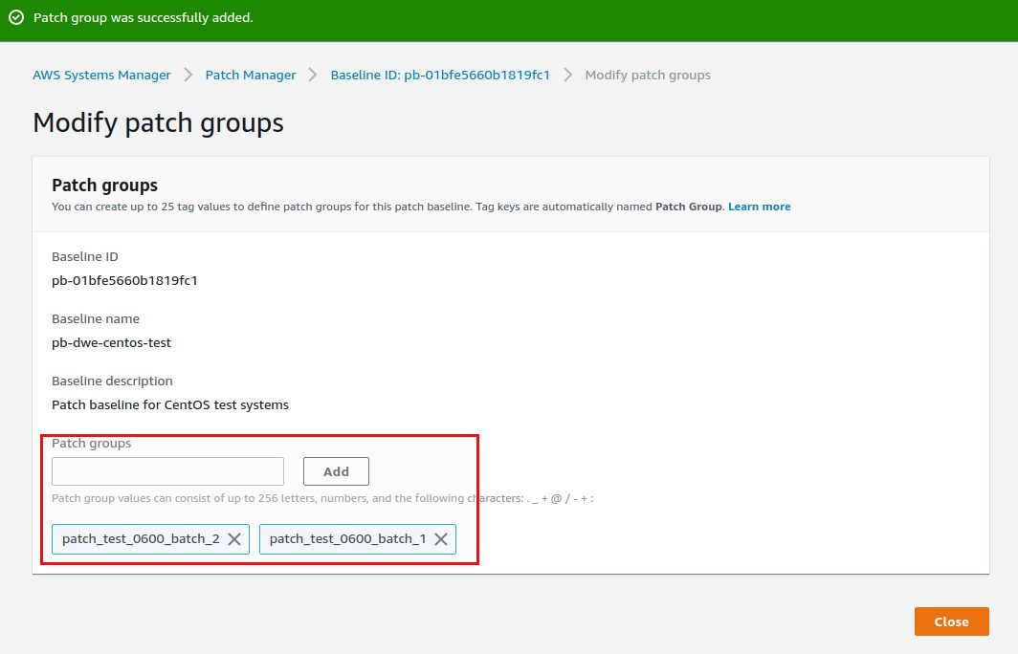The height and width of the screenshot is (654, 1018).
Task: Remove the patch_test_0600_batch_2 tag
Action: (234, 539)
